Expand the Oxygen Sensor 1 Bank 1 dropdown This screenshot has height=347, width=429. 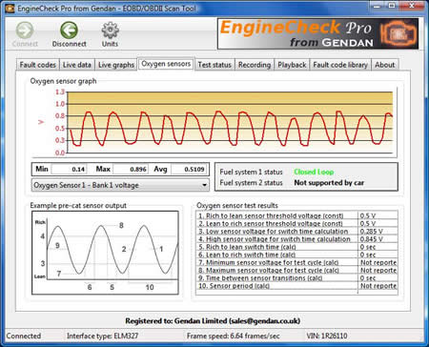pyautogui.click(x=120, y=185)
